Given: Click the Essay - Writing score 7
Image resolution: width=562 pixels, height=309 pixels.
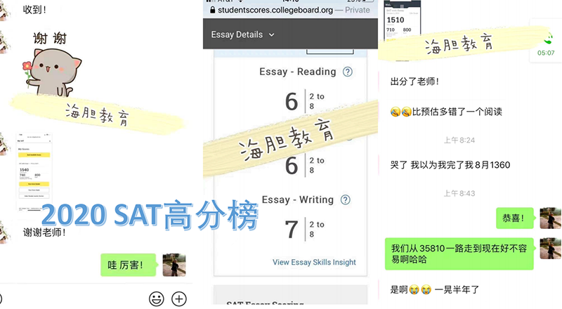Looking at the screenshot, I should (292, 230).
